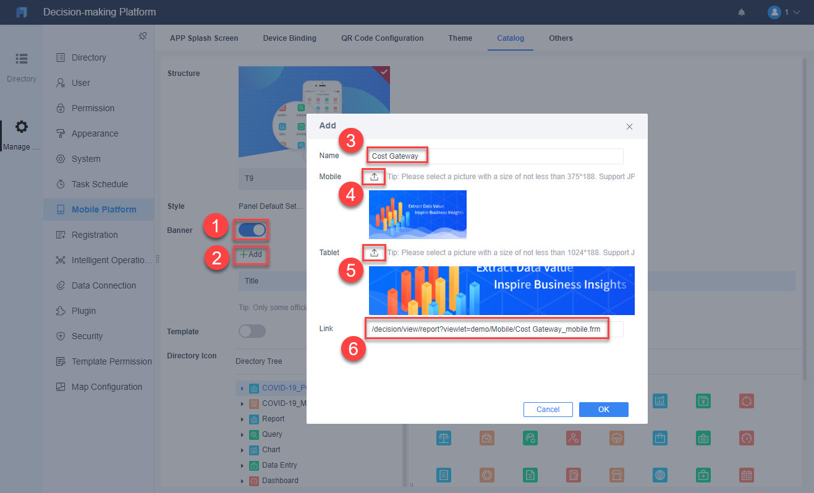Screen dimensions: 814x493
Task: Click the tablet picture upload icon
Action: pos(374,253)
